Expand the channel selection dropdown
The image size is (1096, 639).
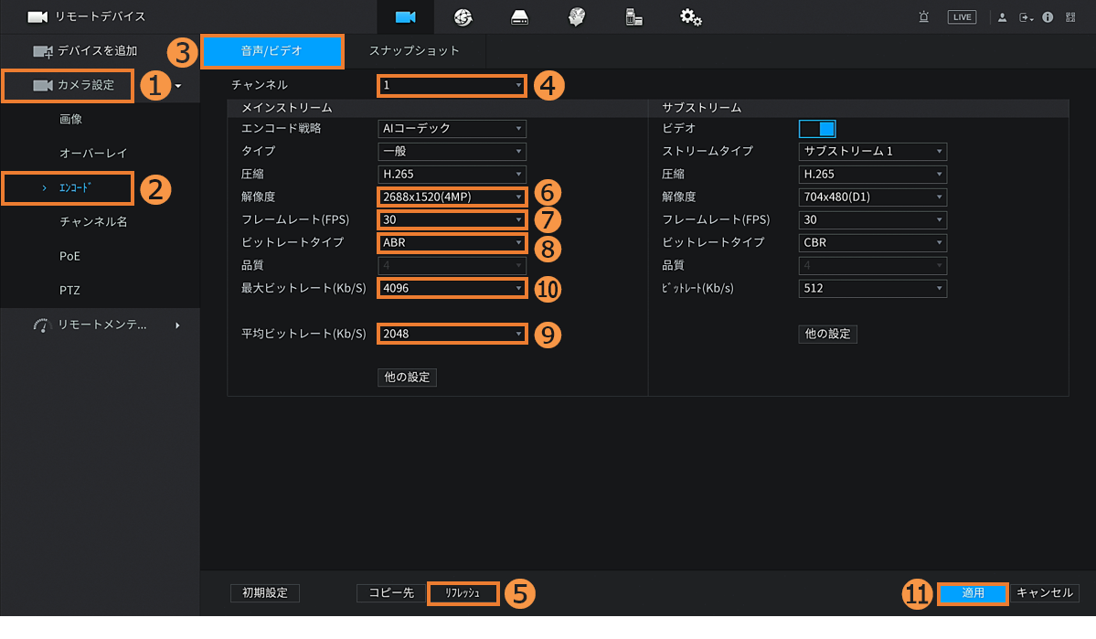click(452, 85)
